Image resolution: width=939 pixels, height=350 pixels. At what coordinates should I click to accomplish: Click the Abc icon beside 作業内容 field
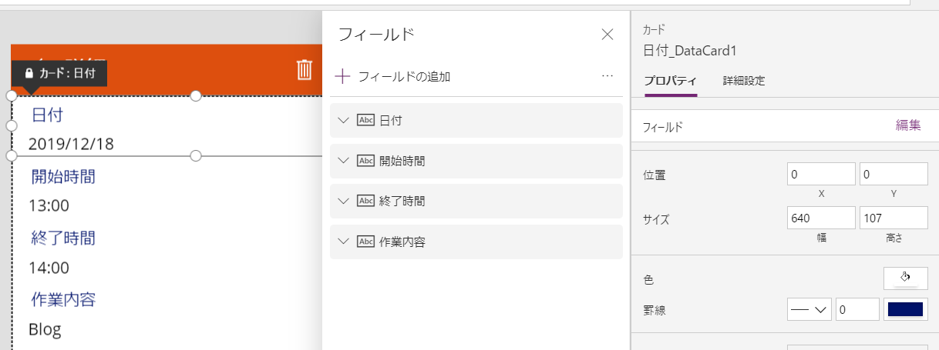[365, 242]
